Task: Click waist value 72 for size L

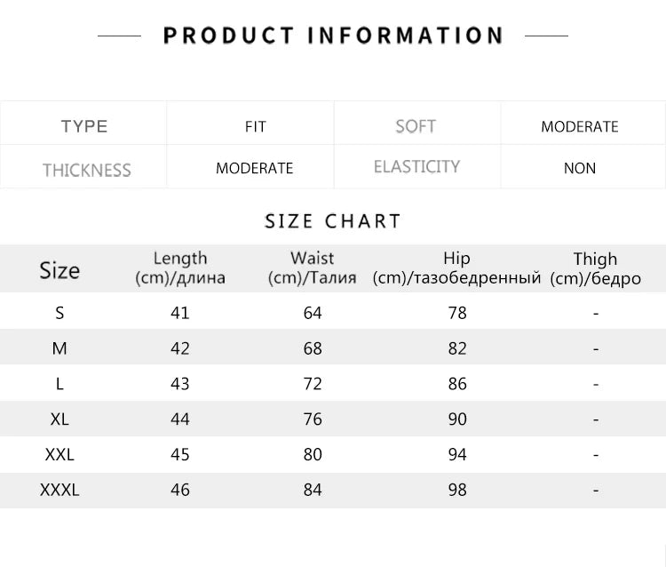Action: coord(313,384)
